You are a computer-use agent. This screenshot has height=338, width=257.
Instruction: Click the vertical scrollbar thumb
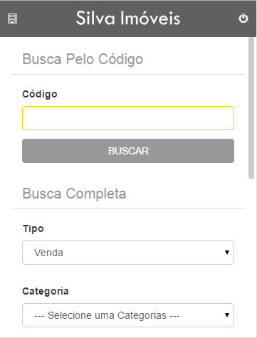pos(251,108)
